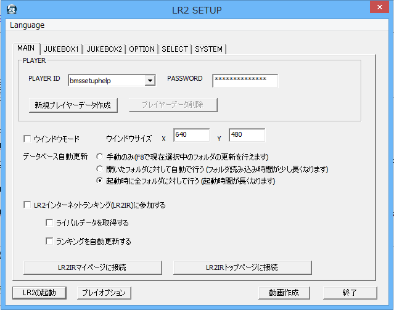394x310 pixels.
Task: Open the Language menu
Action: coord(27,25)
